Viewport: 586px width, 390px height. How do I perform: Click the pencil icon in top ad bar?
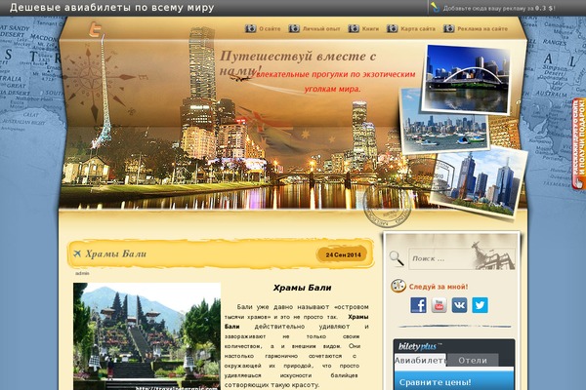click(x=435, y=8)
